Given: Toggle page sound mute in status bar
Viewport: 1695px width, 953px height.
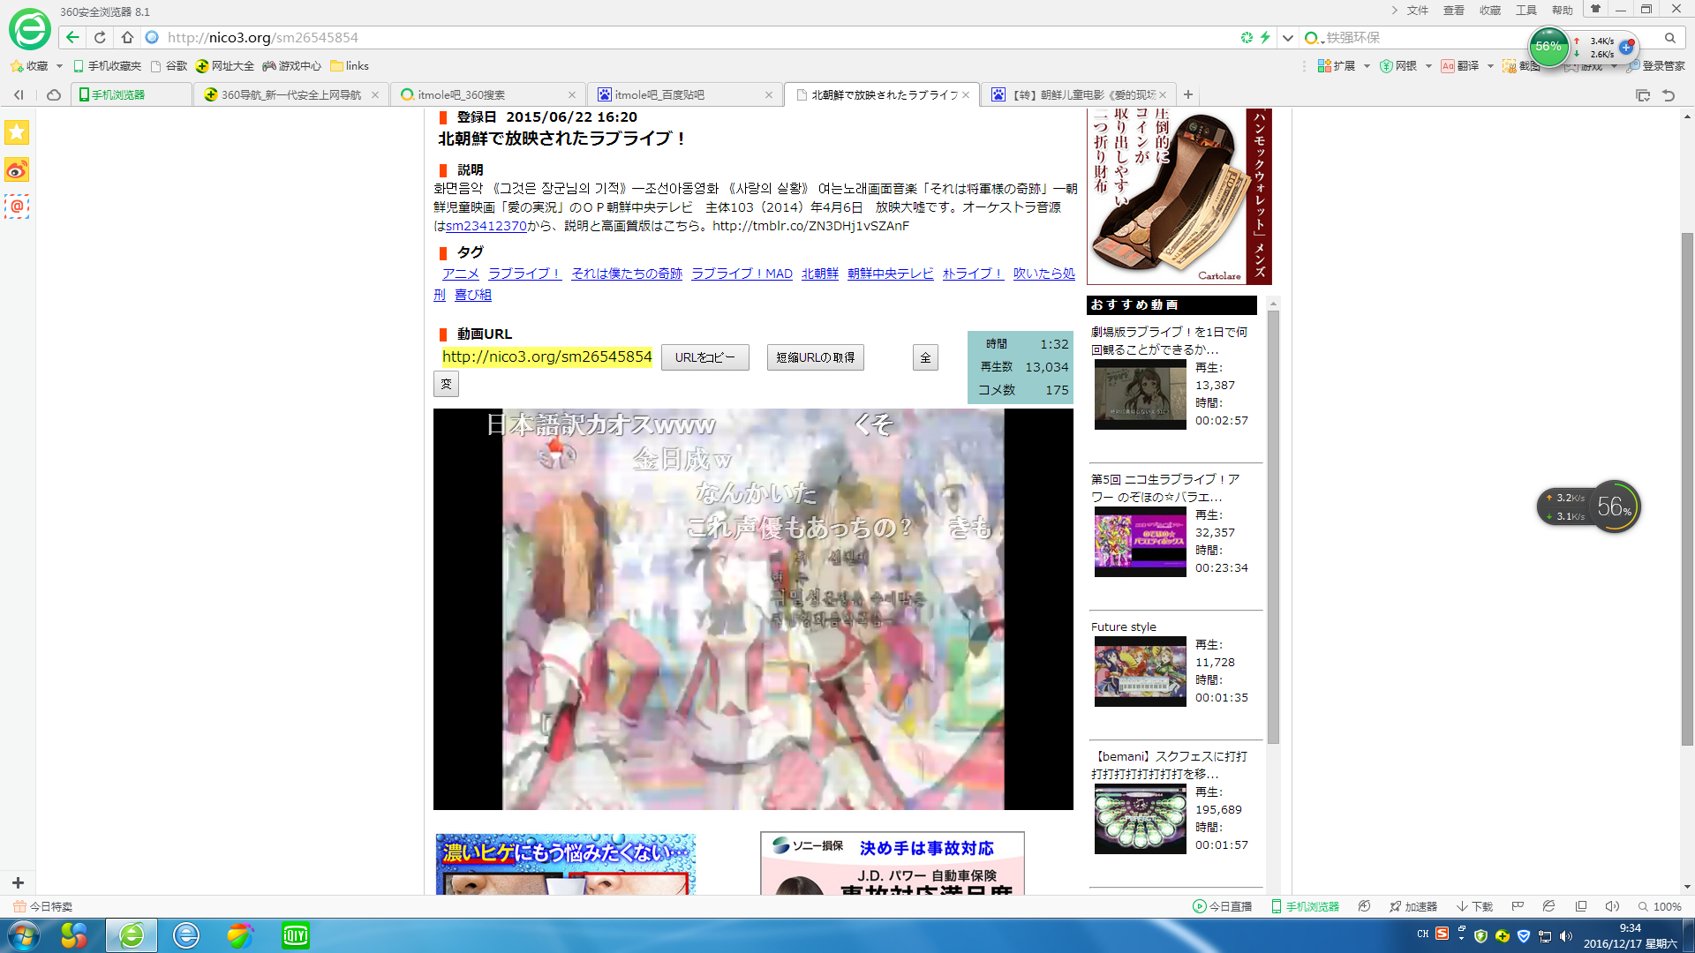Looking at the screenshot, I should click(1612, 906).
